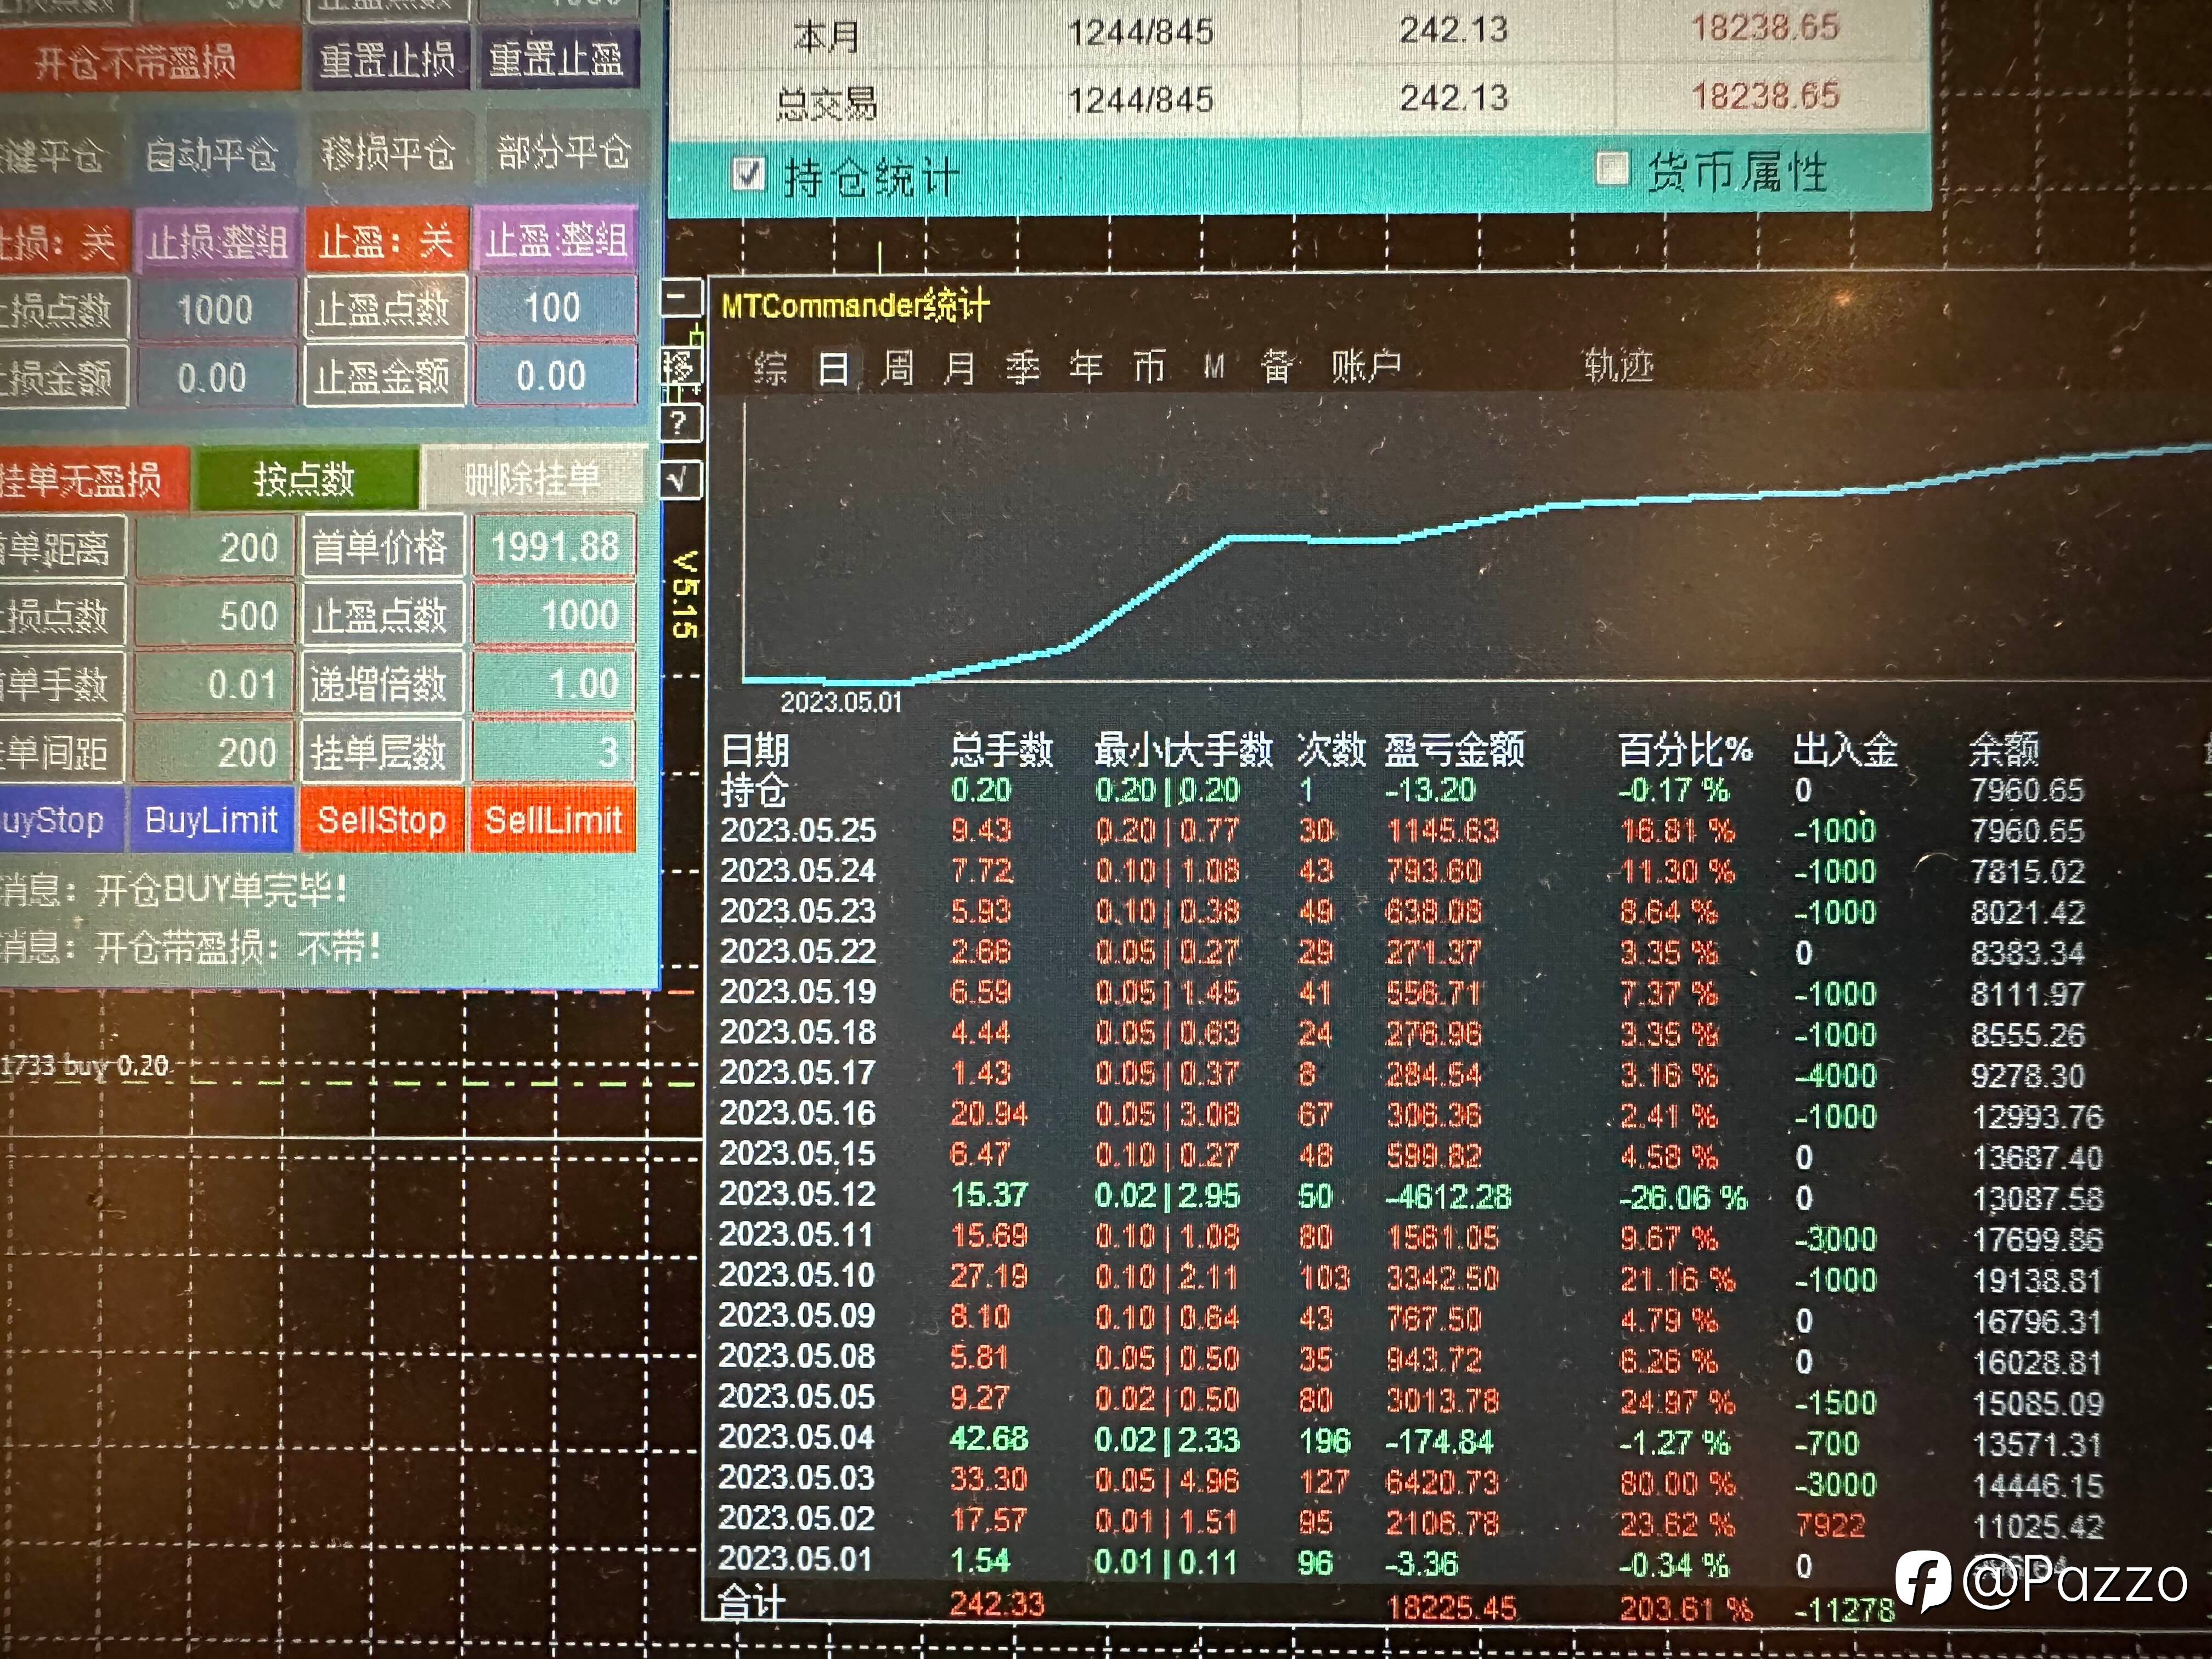Open the 季 quarterly tab

[1023, 368]
